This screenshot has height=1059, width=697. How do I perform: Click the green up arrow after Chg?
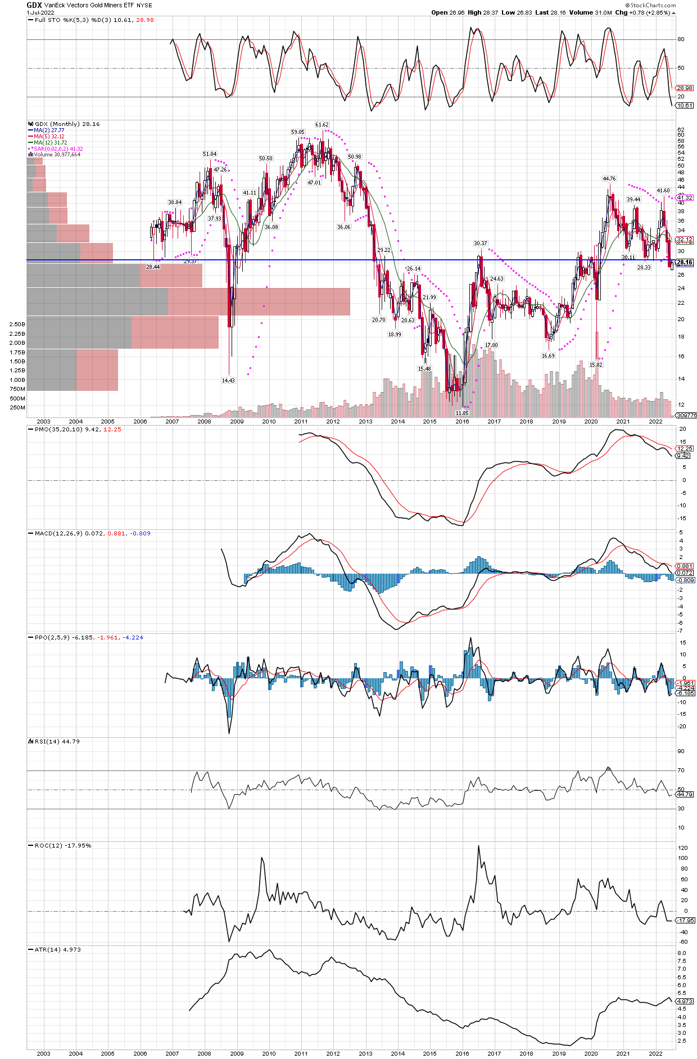click(x=674, y=13)
